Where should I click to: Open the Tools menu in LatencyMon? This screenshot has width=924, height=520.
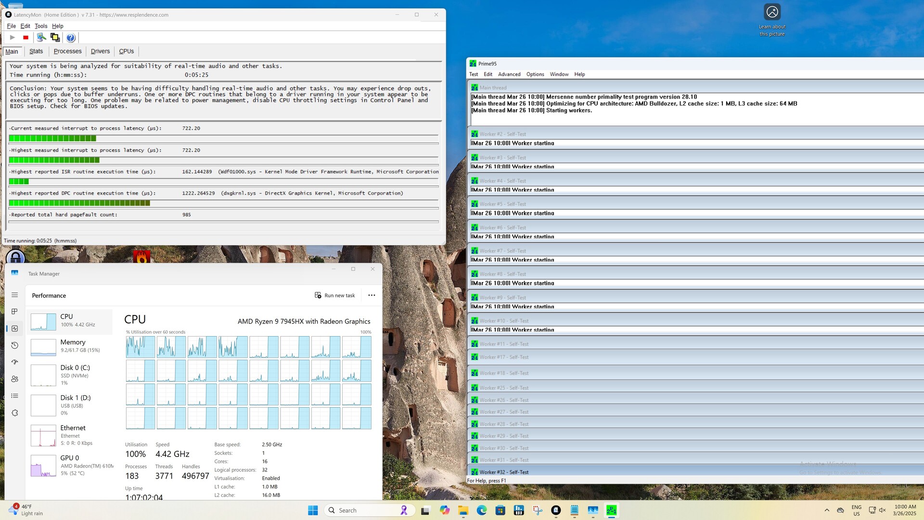41,26
